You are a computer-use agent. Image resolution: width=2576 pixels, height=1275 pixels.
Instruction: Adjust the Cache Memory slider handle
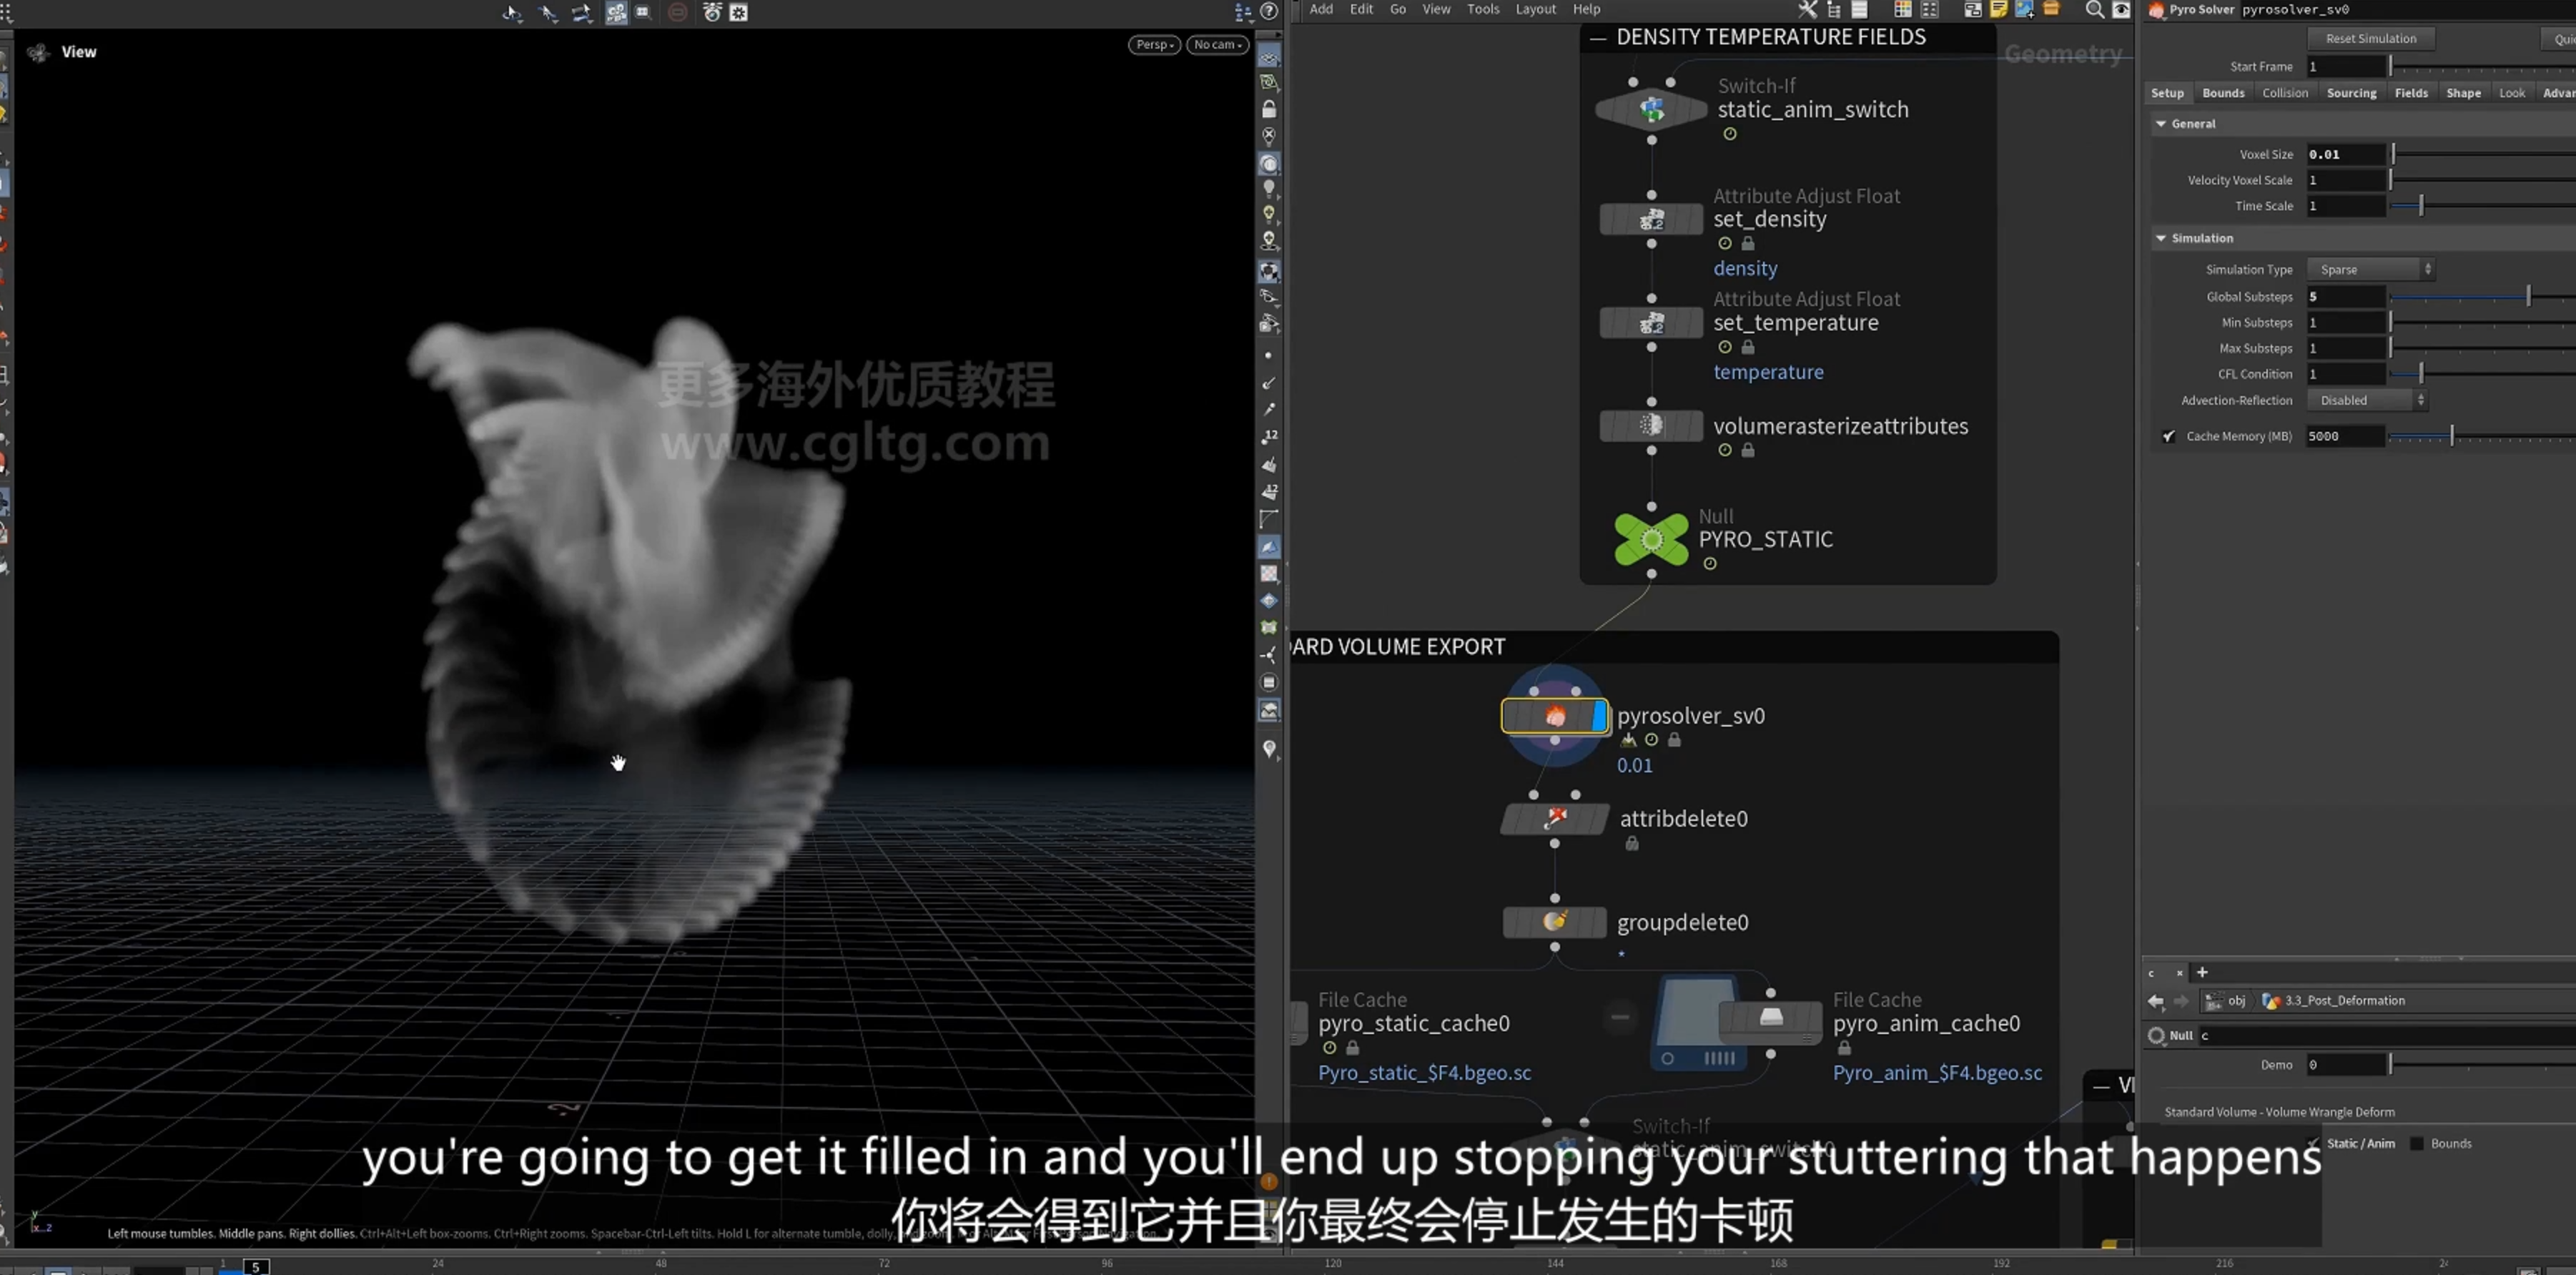pyautogui.click(x=2451, y=436)
